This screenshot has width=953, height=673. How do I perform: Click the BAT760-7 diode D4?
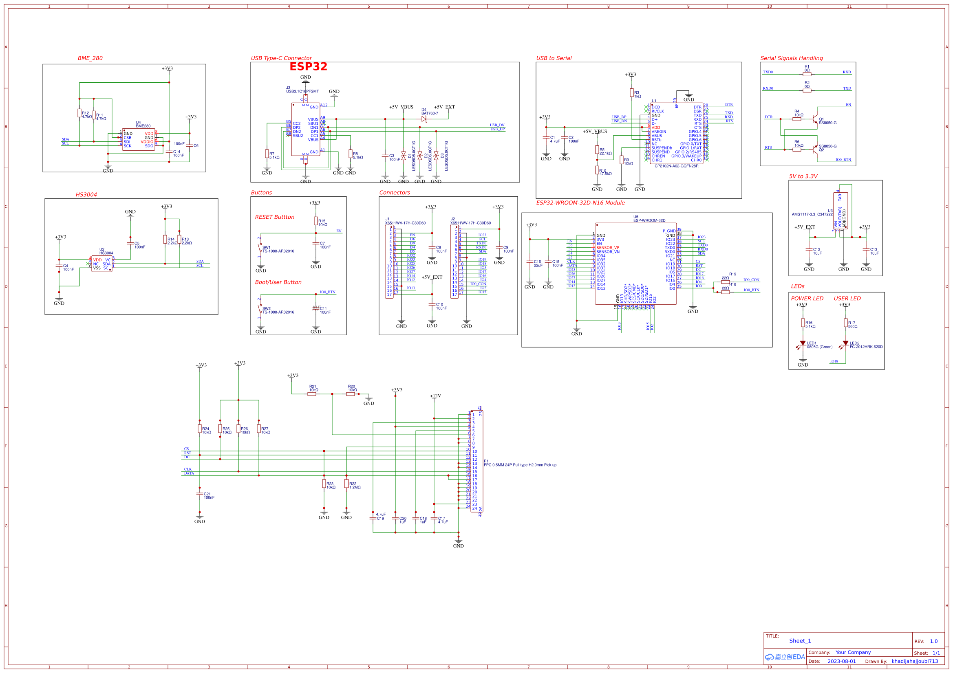[424, 119]
